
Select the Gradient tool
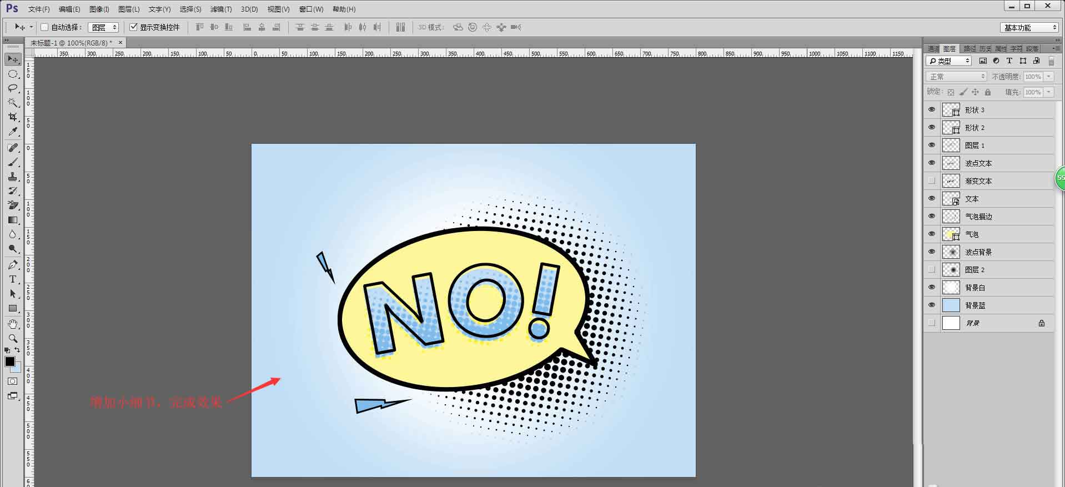pyautogui.click(x=13, y=220)
